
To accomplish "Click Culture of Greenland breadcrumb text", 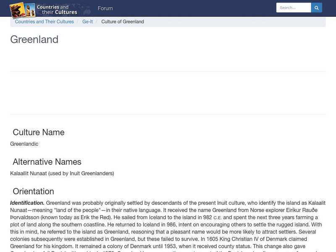I will pyautogui.click(x=123, y=22).
